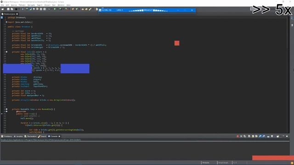Close the Console view tab
The image size is (294, 165).
[x=59, y=137]
